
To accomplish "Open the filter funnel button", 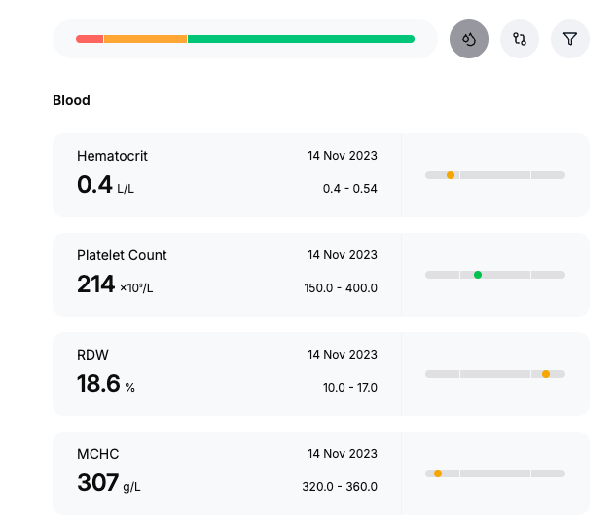I will point(570,39).
